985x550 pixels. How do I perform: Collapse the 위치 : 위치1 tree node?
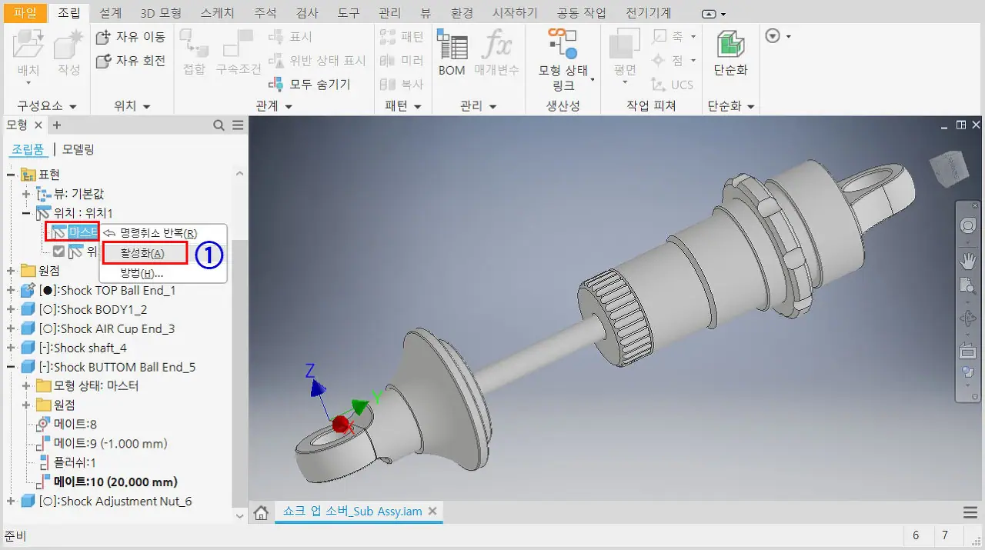point(26,213)
